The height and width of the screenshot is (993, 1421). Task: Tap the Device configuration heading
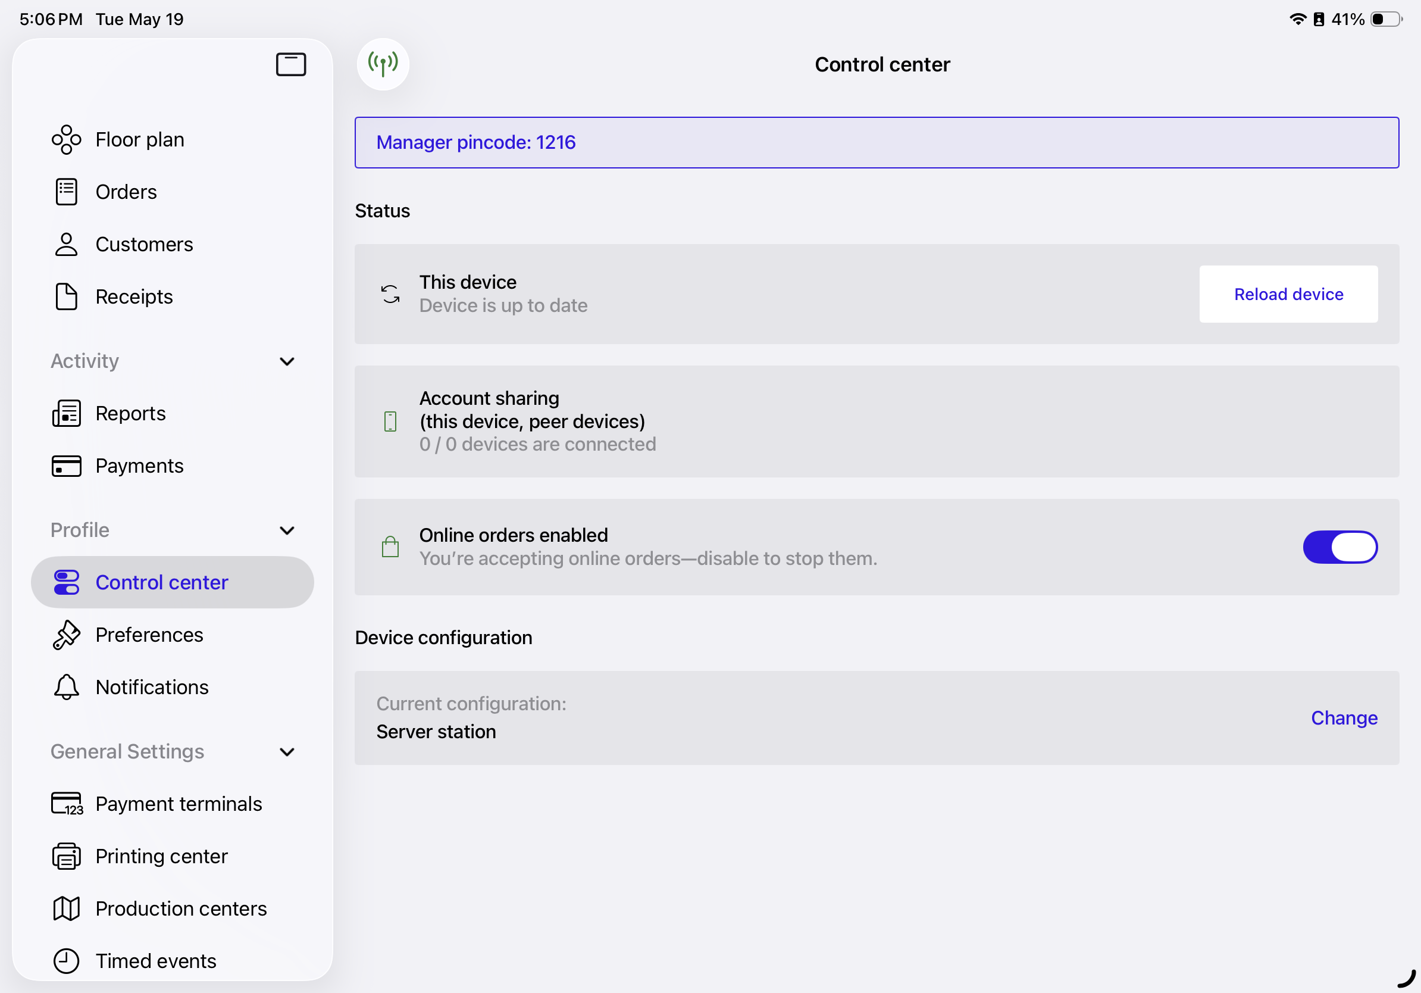pos(443,638)
